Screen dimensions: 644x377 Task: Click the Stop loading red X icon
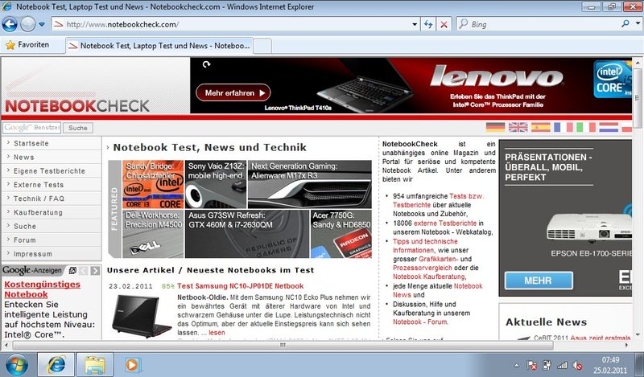pyautogui.click(x=444, y=25)
